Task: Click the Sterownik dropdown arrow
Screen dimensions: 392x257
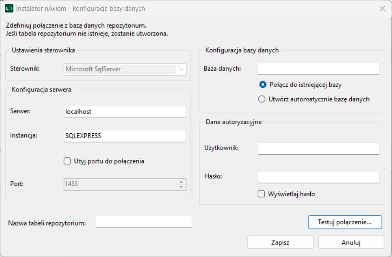Action: 182,69
